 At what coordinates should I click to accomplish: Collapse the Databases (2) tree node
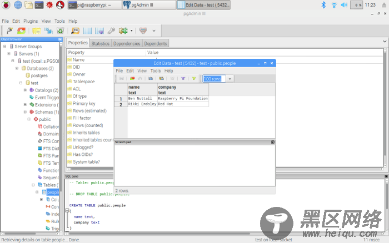point(17,68)
